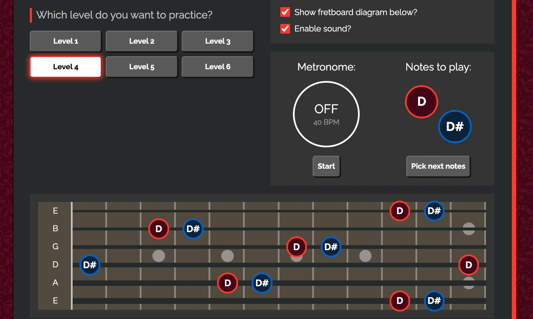The image size is (533, 319).
Task: Toggle the metronome OFF circle
Action: tap(326, 114)
